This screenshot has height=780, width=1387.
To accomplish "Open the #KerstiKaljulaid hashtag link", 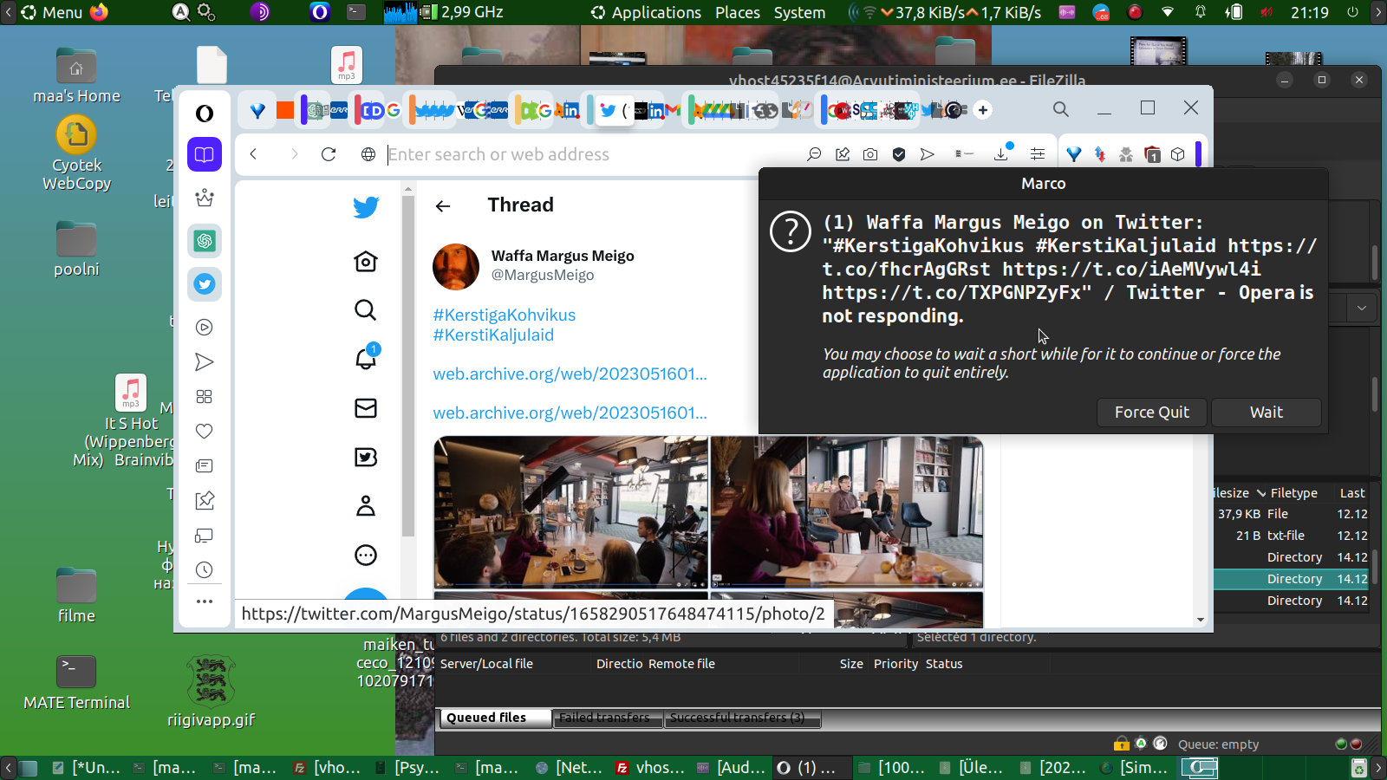I will pyautogui.click(x=493, y=335).
